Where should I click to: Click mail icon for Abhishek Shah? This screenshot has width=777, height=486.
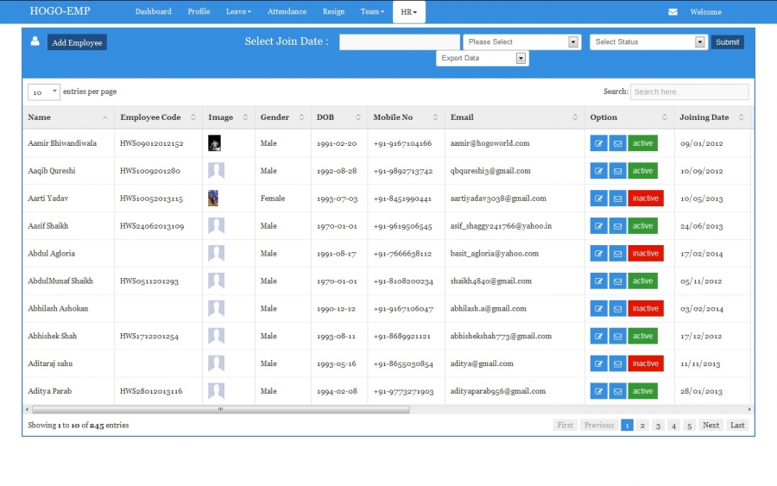[x=617, y=337]
